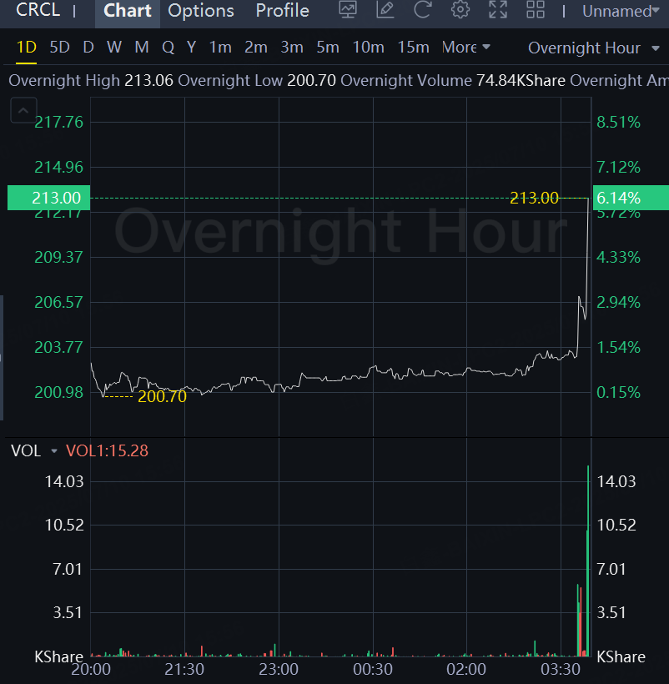The image size is (669, 684).
Task: Open the Unnamed layout dropdown
Action: [621, 11]
